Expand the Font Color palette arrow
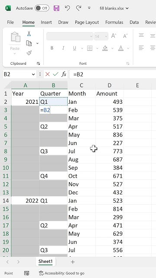 128,48
